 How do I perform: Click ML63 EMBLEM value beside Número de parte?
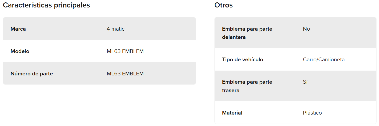[125, 74]
